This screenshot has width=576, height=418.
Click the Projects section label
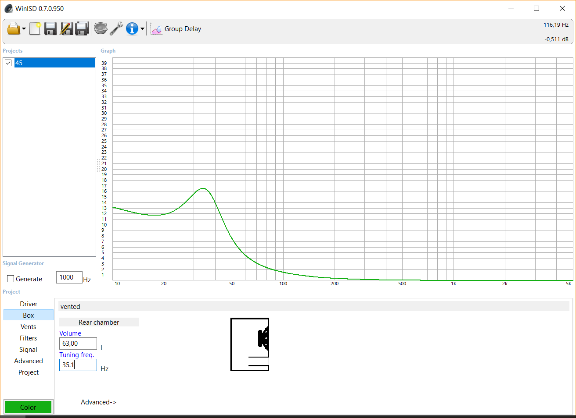pos(13,51)
